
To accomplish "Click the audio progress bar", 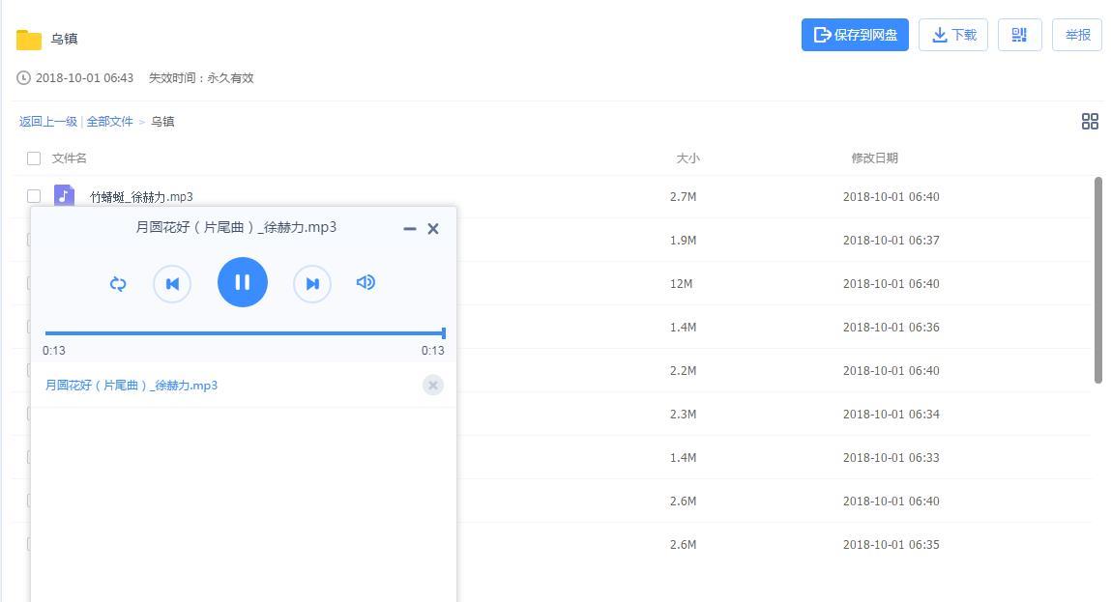I will click(245, 332).
